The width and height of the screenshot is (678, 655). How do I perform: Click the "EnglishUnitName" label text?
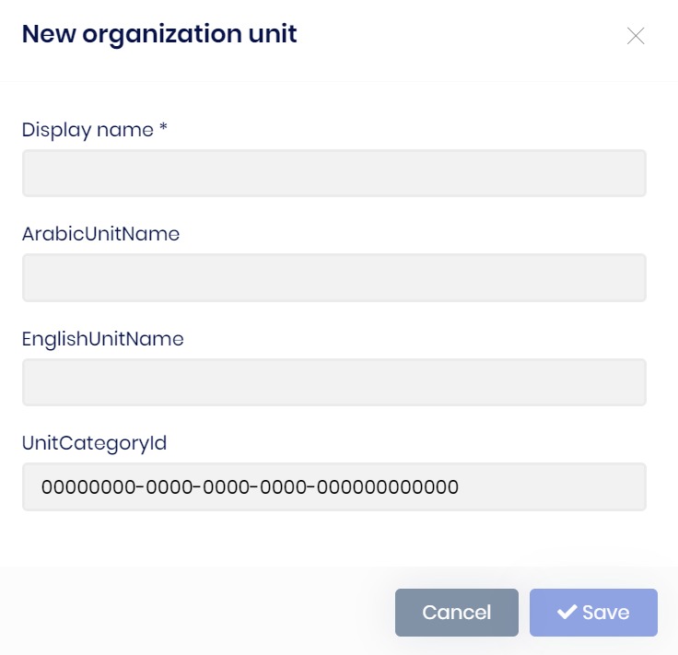pos(102,339)
